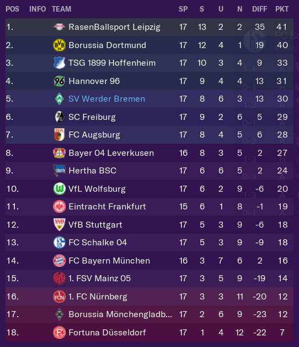This screenshot has height=347, width=299.
Task: Click the Bayer 04 Leverkusen crest
Action: pyautogui.click(x=59, y=153)
